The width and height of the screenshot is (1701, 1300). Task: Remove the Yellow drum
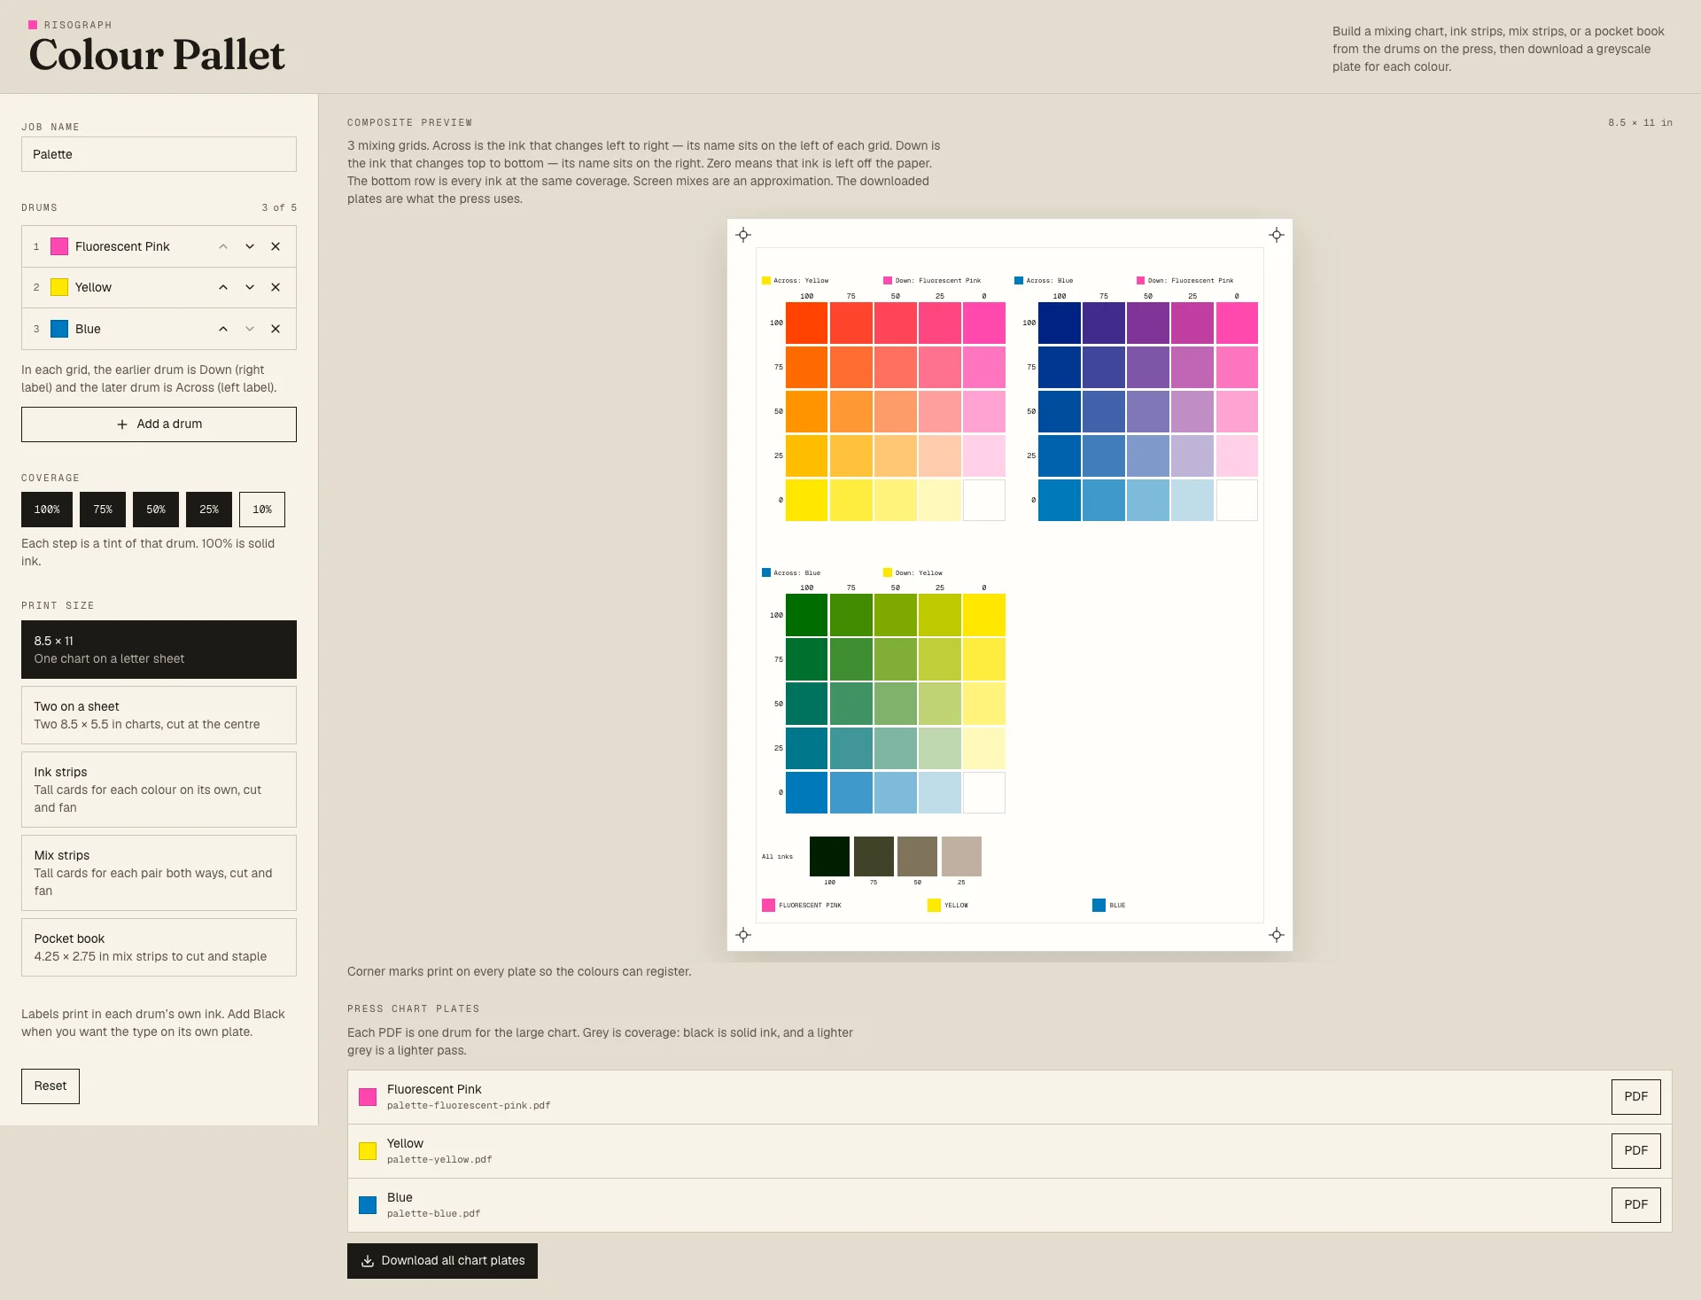276,287
